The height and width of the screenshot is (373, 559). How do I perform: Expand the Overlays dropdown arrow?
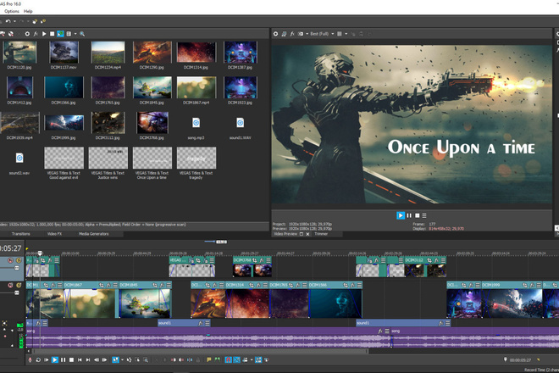coord(346,34)
